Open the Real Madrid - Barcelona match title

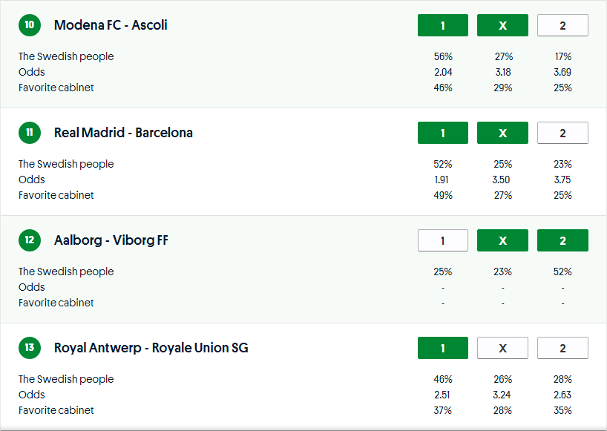(x=123, y=133)
